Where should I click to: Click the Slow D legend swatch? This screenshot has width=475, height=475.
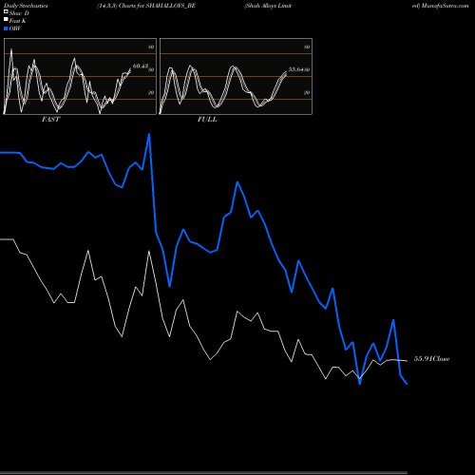(x=6, y=11)
